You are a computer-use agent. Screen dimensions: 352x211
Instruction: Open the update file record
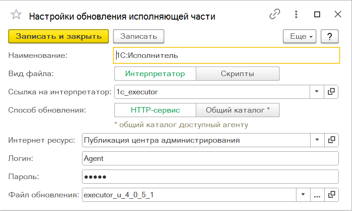[332, 195]
